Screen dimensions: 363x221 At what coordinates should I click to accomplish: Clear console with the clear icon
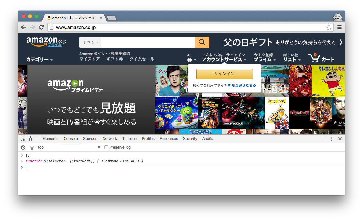23,147
